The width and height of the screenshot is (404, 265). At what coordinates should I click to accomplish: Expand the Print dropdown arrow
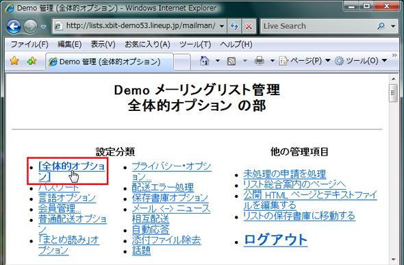(x=273, y=61)
